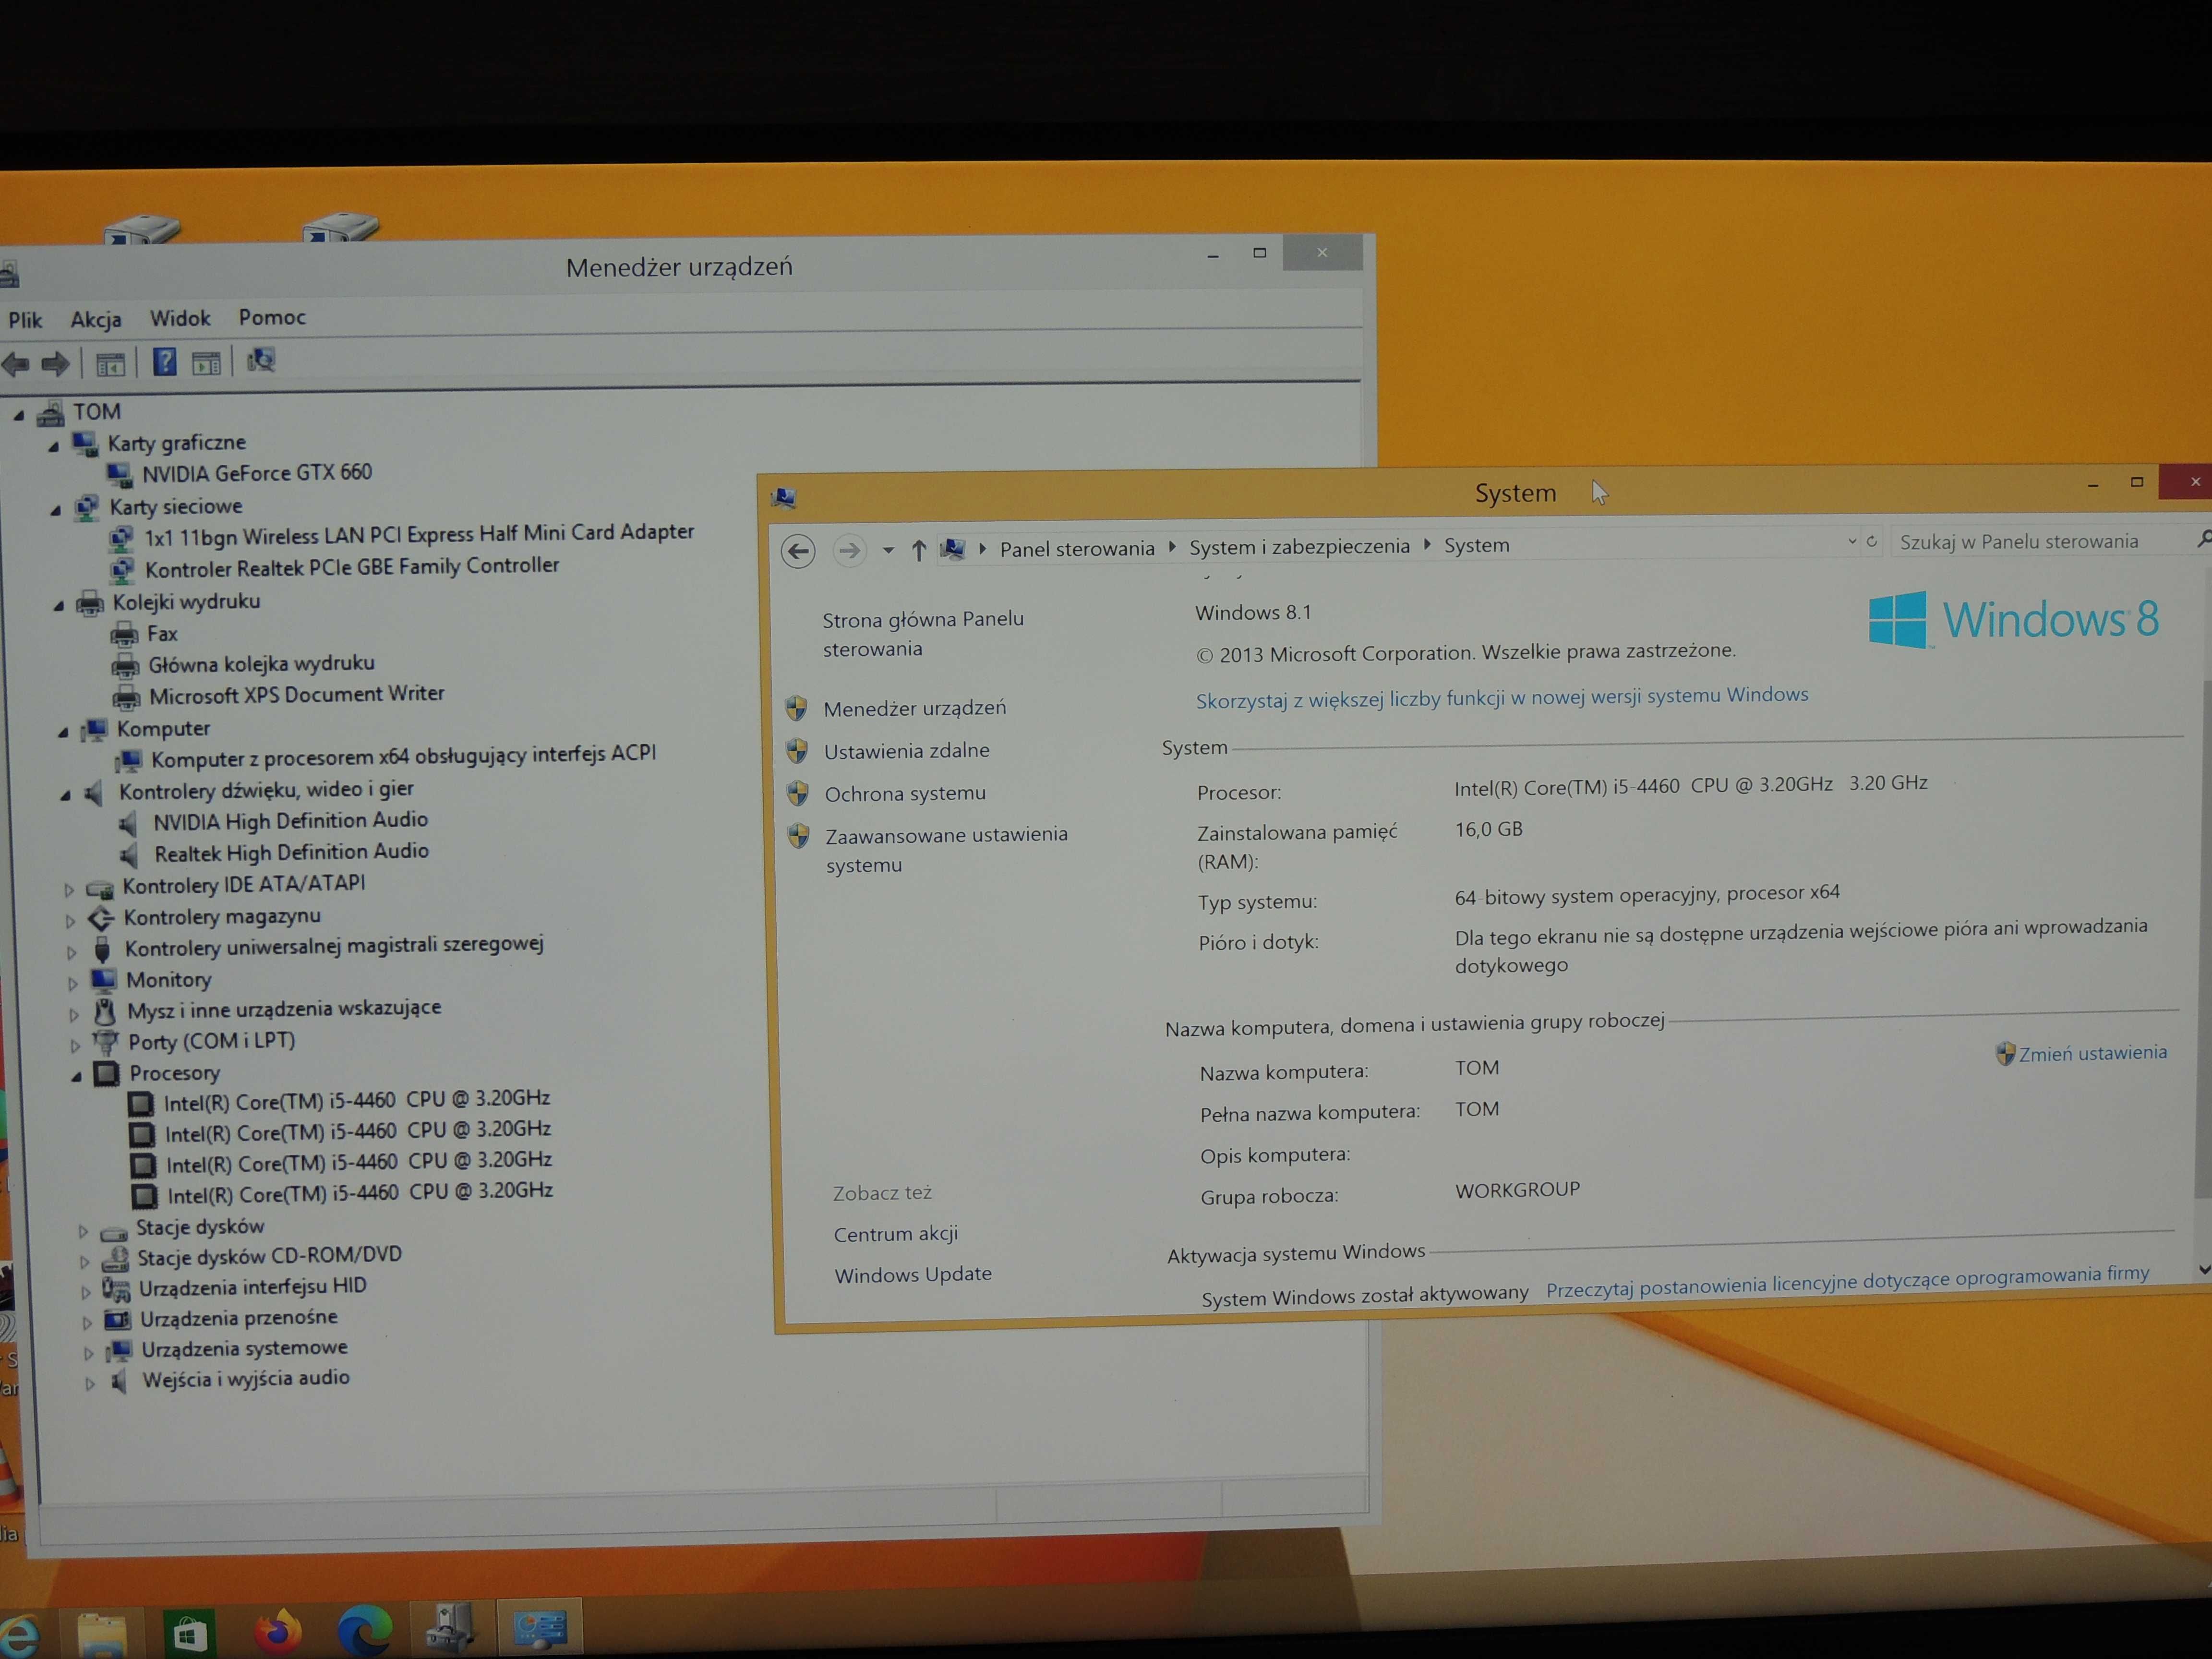Viewport: 2212px width, 1659px height.
Task: Expand Urządzenia systemowe node
Action: click(x=89, y=1354)
